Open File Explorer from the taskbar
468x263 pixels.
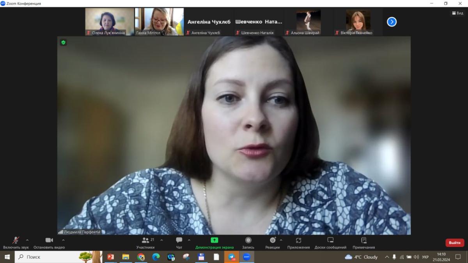pos(126,257)
